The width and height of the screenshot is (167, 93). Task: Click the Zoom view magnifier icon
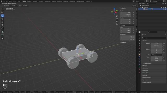pos(117,16)
